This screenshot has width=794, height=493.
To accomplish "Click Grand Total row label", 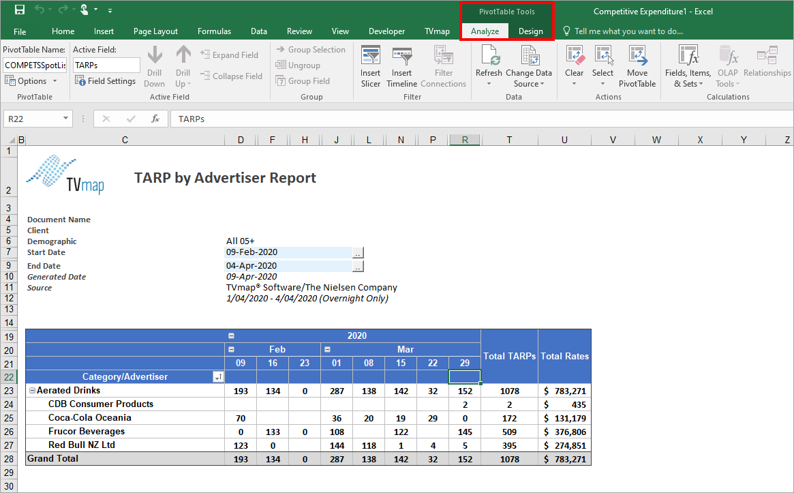I will (x=52, y=458).
